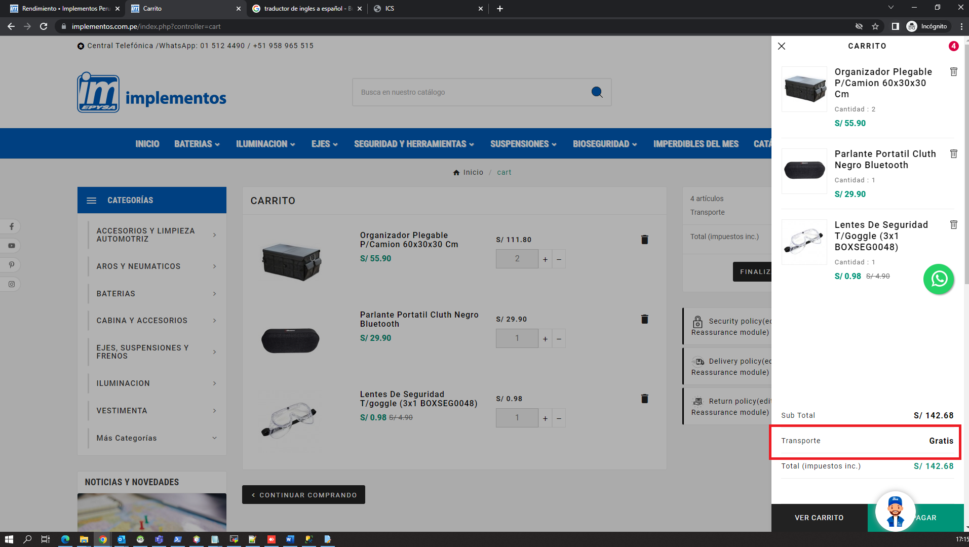Open Pinterest social link
Screen dimensions: 969x547
click(x=11, y=265)
